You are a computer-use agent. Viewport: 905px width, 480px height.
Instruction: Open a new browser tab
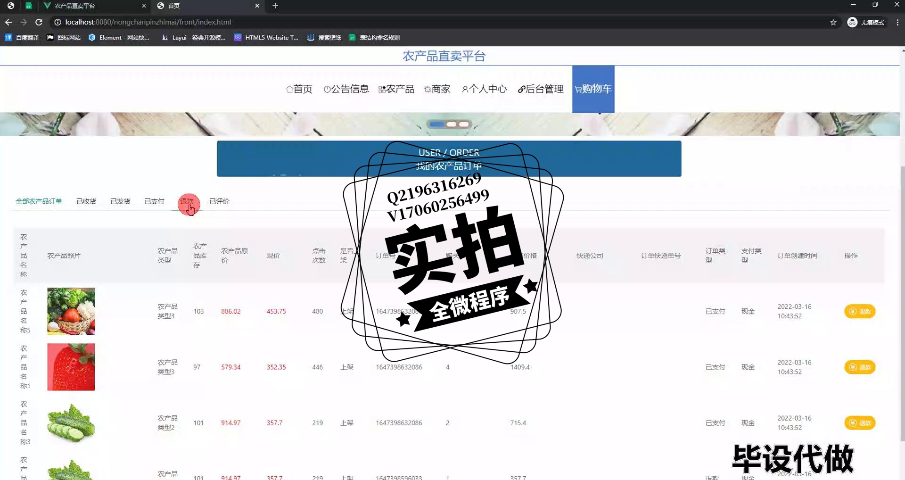(x=275, y=6)
